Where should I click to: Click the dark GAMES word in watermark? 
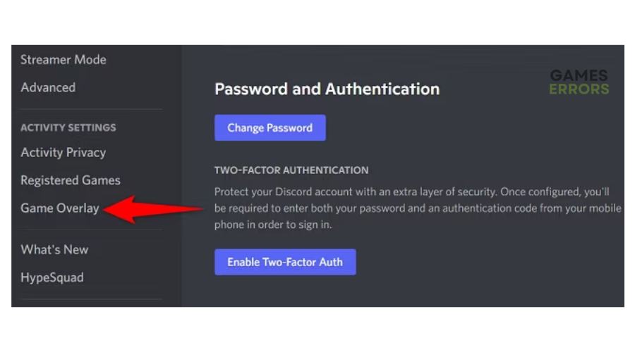579,75
